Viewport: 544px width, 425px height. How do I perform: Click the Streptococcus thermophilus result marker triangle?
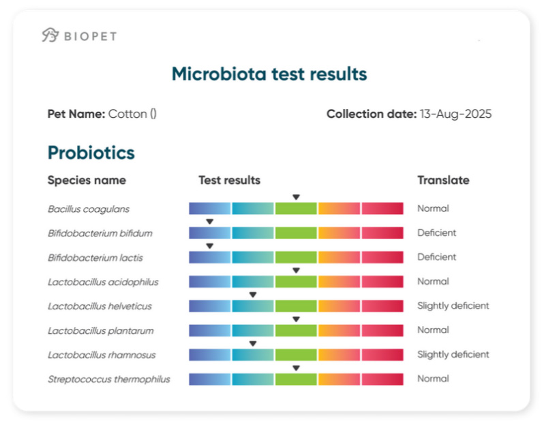click(x=296, y=368)
